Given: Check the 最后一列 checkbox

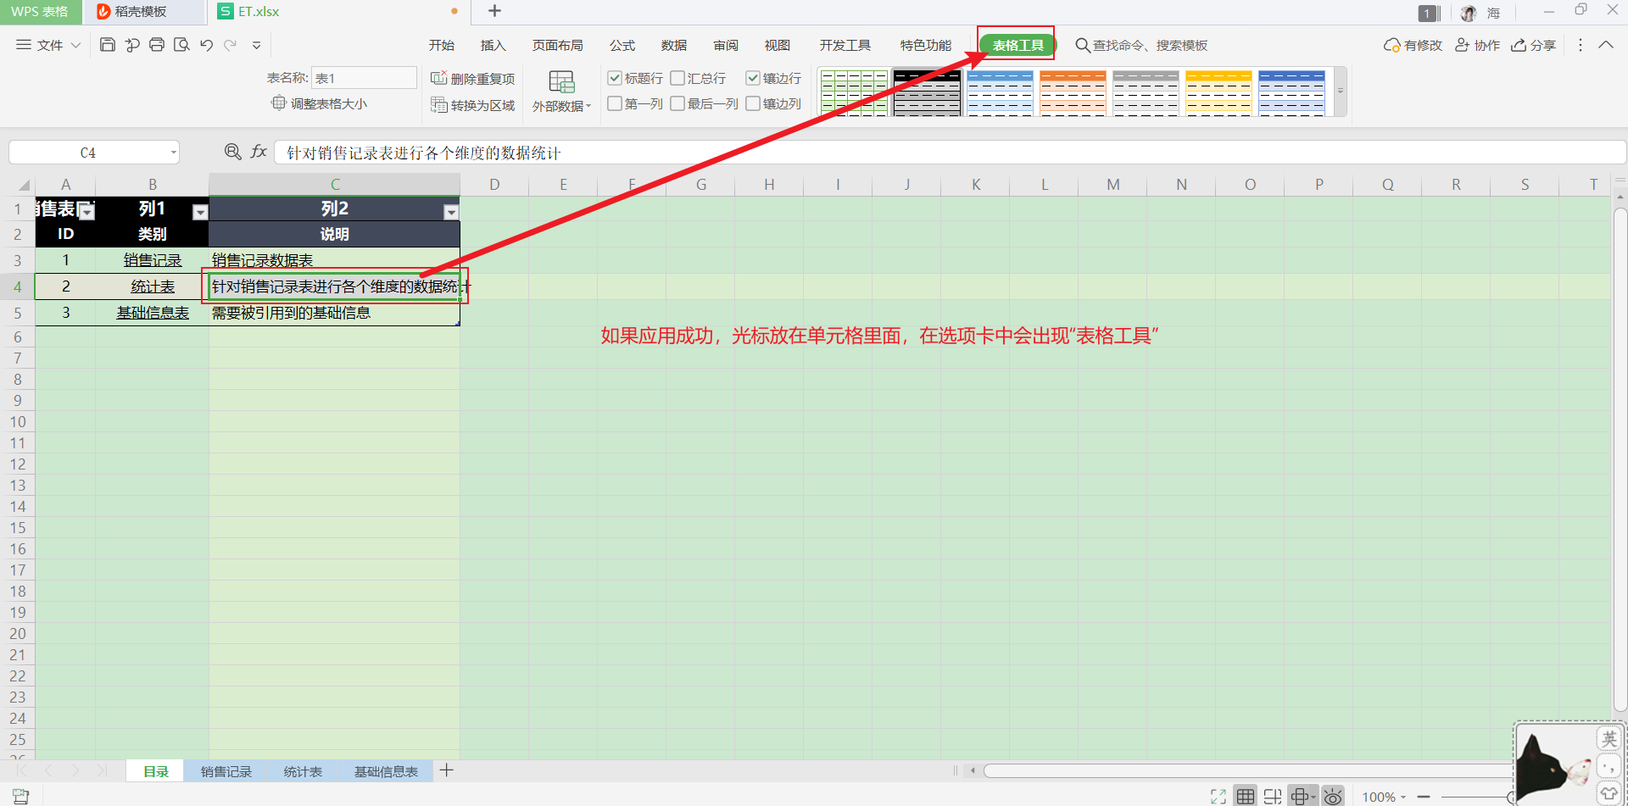Looking at the screenshot, I should coord(677,103).
